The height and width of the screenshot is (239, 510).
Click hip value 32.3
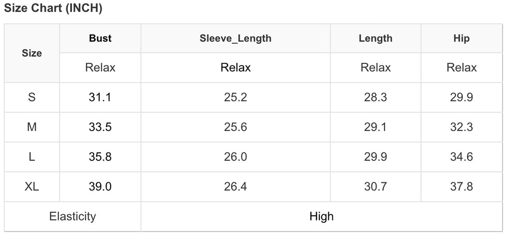tap(462, 127)
